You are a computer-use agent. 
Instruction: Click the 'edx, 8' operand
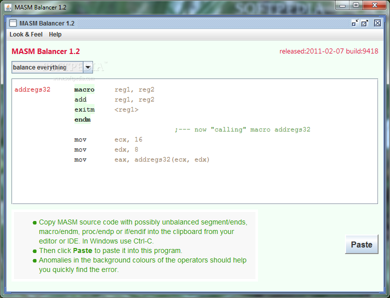point(126,149)
